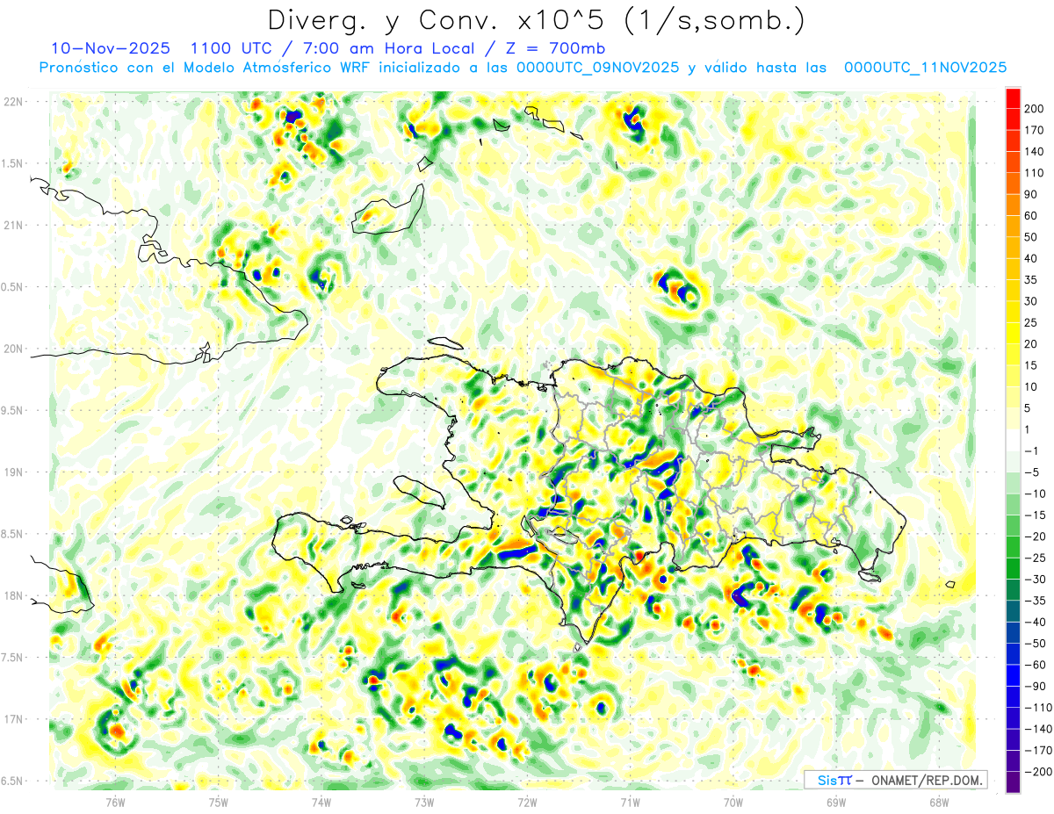Image resolution: width=1054 pixels, height=814 pixels.
Task: Click the colorbar value '-90'
Action: [x=1036, y=686]
